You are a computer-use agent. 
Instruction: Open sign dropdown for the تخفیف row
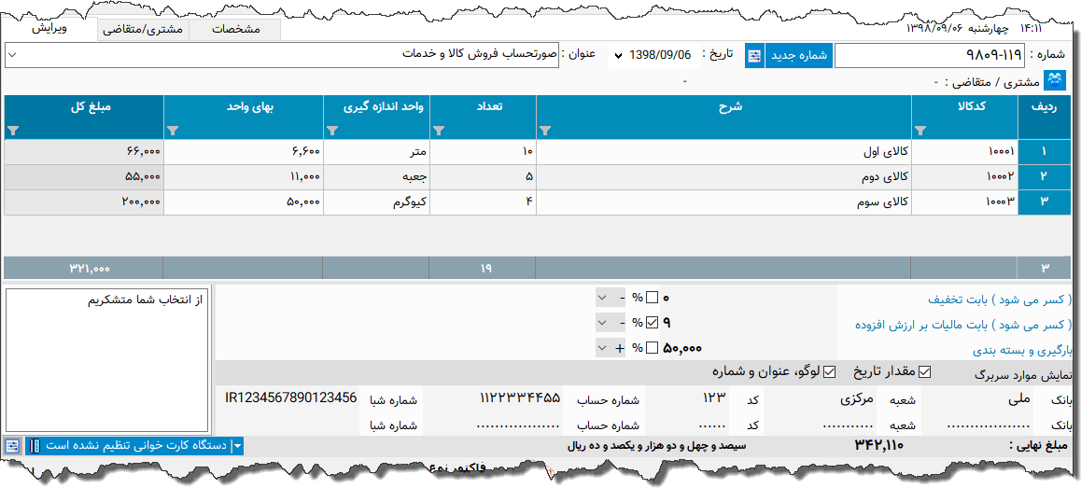point(611,298)
